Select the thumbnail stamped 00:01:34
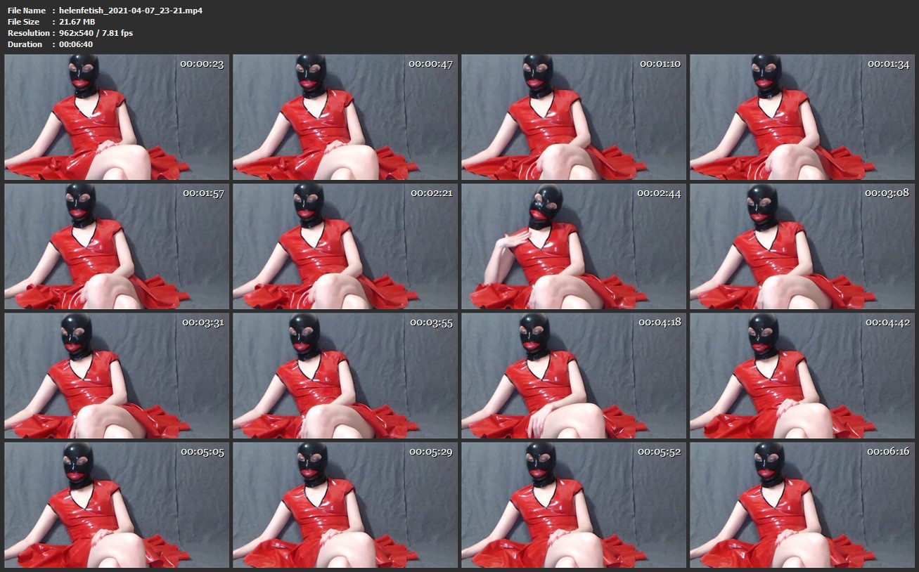This screenshot has width=919, height=572. coord(802,117)
